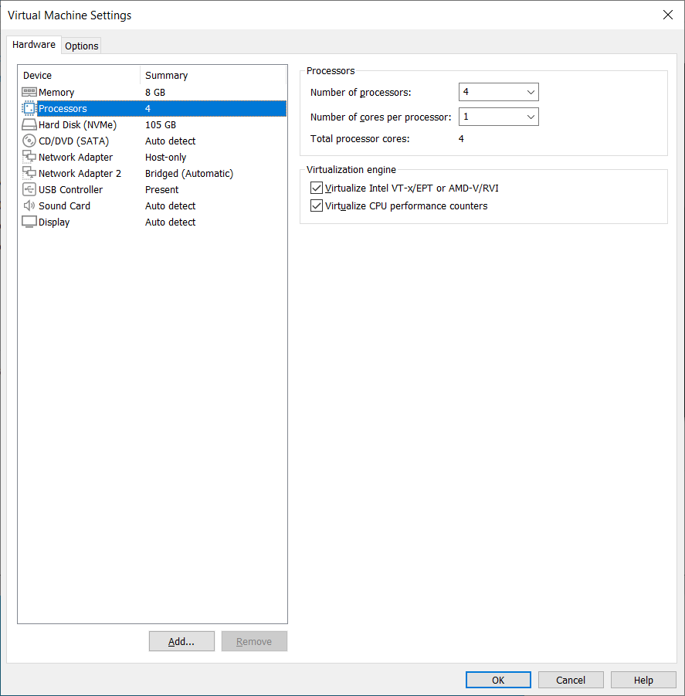This screenshot has width=685, height=696.
Task: Expand Number of cores per processor dropdown
Action: (498, 117)
